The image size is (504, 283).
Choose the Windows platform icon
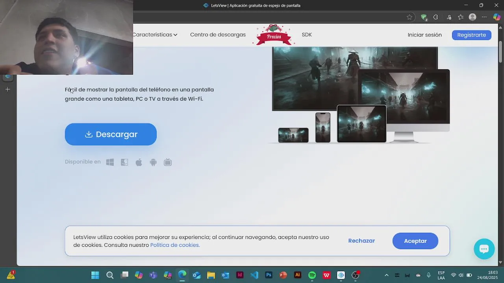[110, 162]
